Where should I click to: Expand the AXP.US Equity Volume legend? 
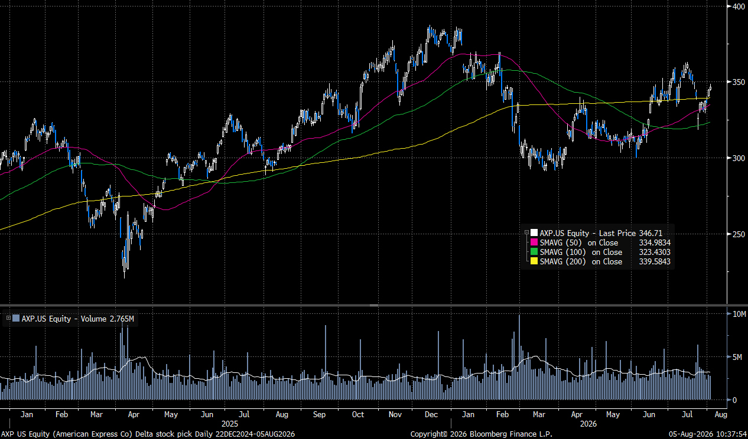pyautogui.click(x=8, y=318)
